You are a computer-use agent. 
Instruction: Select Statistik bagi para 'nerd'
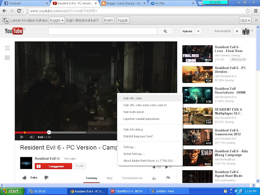(150, 136)
